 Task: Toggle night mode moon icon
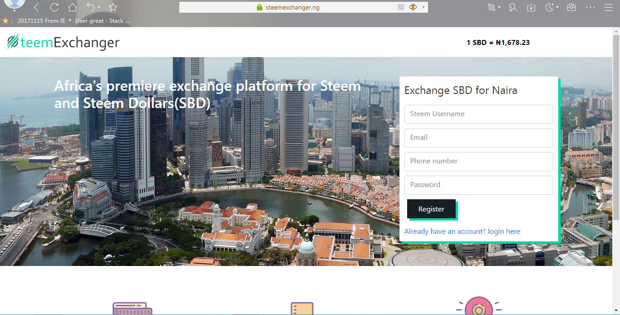549,7
